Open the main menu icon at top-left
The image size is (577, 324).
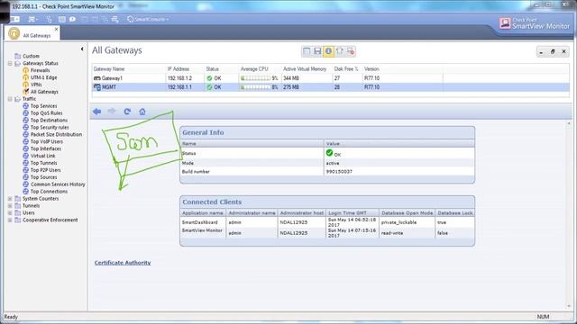[14, 19]
